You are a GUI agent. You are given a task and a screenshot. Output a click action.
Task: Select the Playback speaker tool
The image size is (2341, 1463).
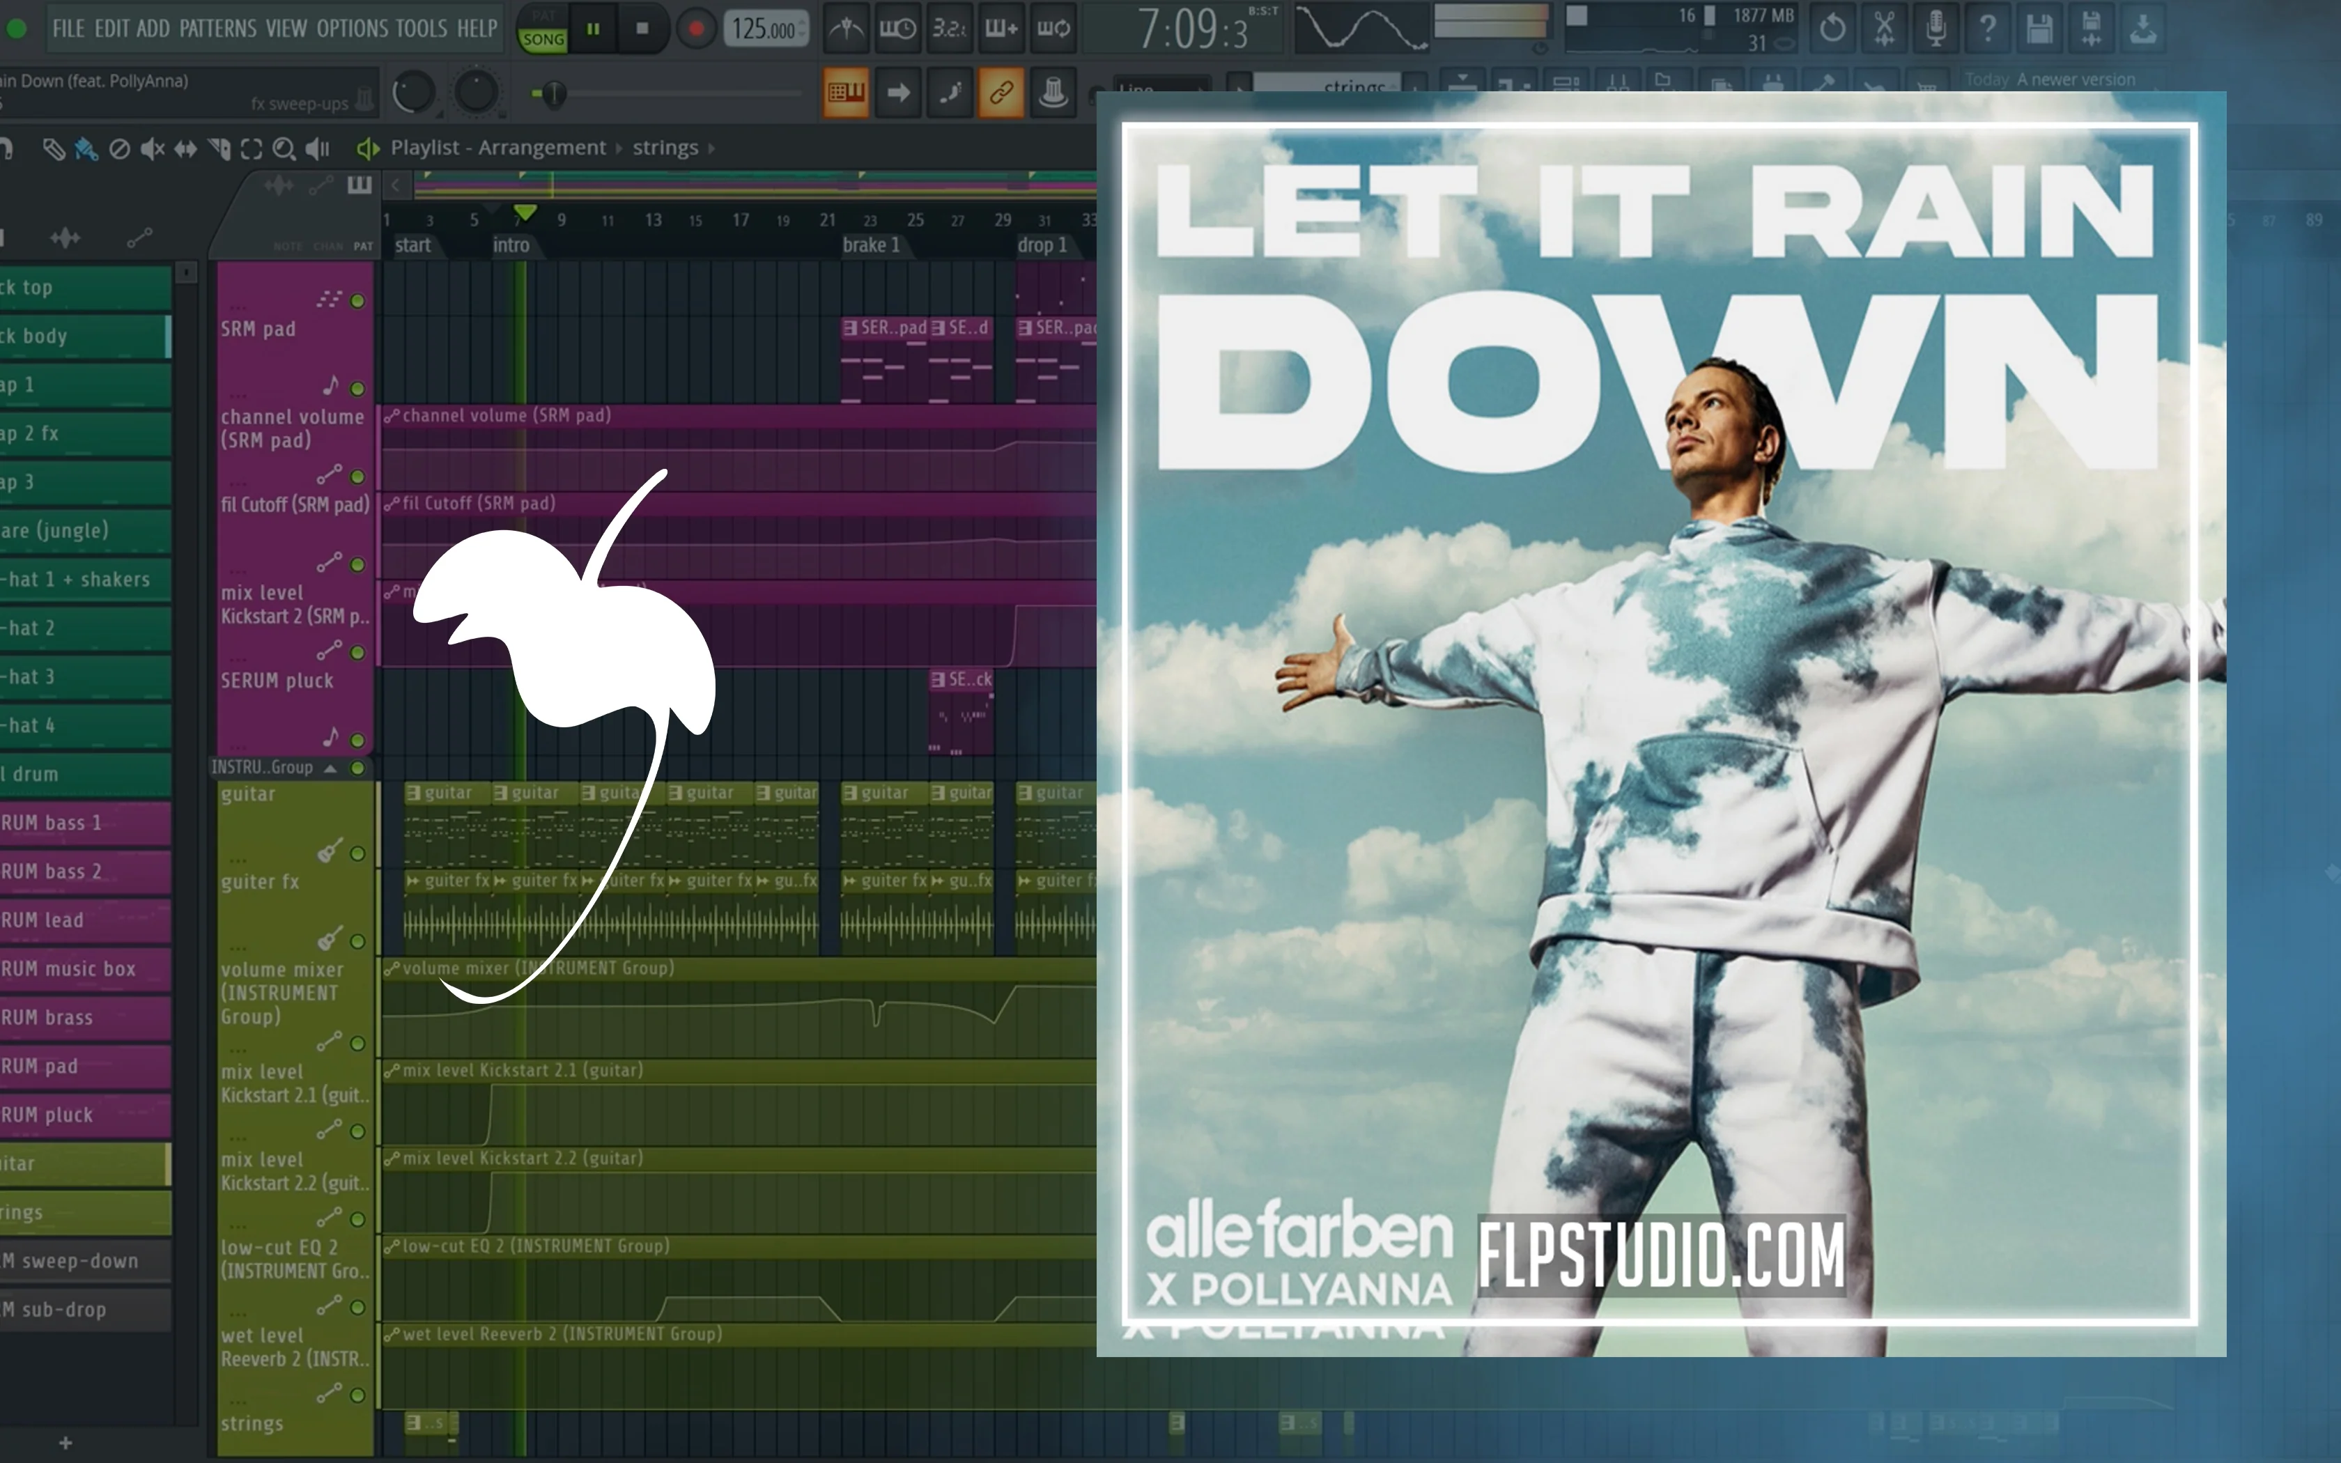[x=317, y=149]
